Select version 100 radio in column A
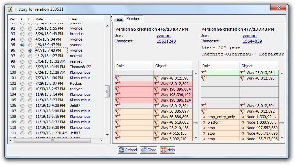 (x=22, y=73)
